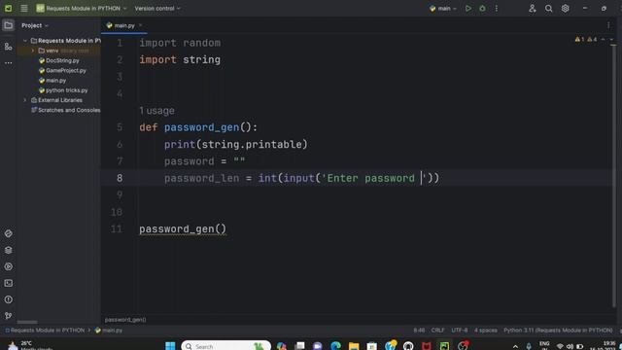
Task: Open python tricks.py in project tree
Action: click(66, 90)
